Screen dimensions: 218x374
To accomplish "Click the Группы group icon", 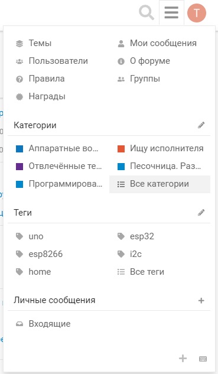I will pos(121,79).
